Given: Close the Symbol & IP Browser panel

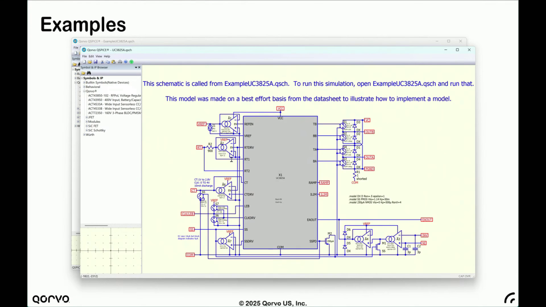Looking at the screenshot, I should (140, 68).
